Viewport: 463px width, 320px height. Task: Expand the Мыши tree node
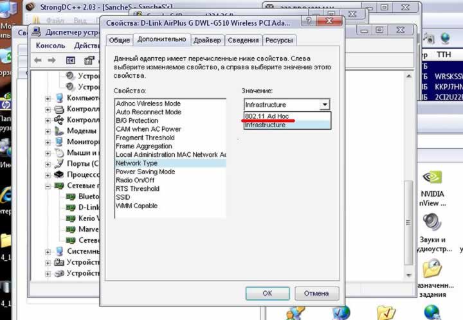click(x=48, y=154)
